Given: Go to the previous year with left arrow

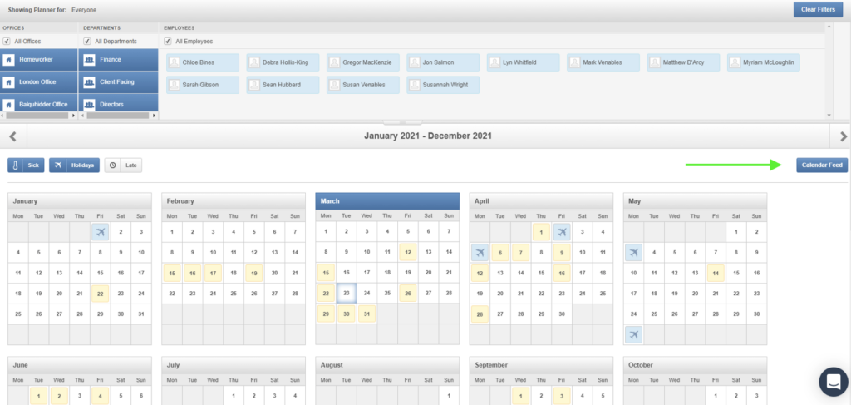Looking at the screenshot, I should tap(12, 136).
